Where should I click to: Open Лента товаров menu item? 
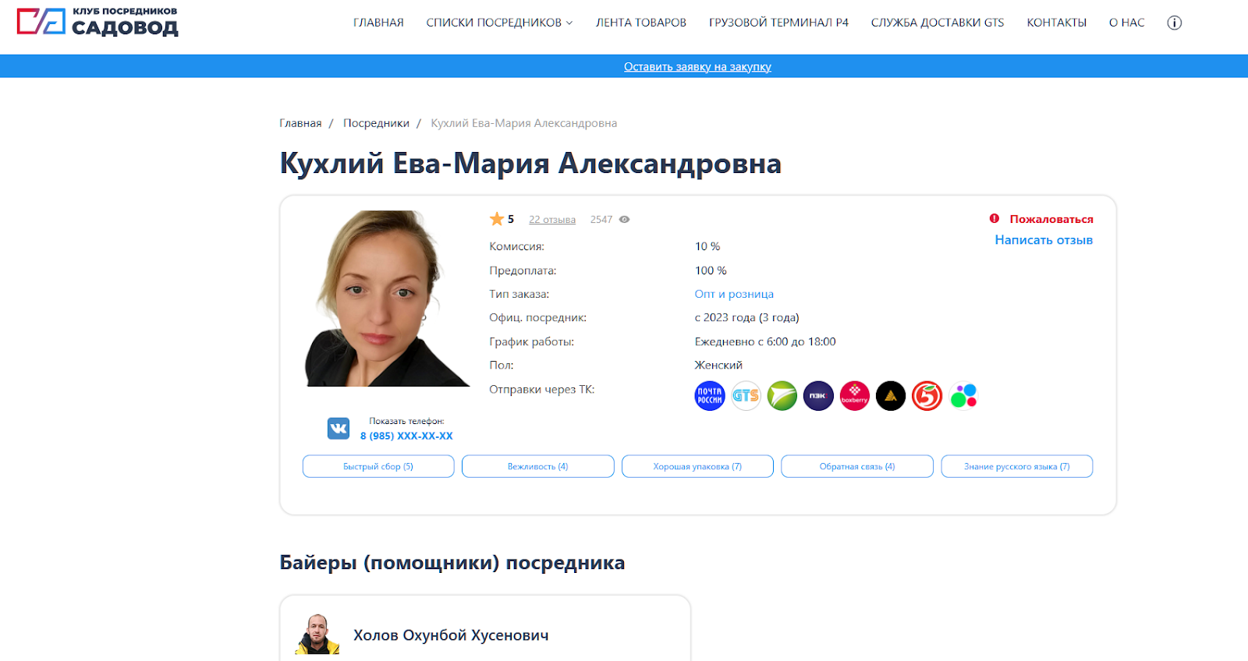coord(640,23)
